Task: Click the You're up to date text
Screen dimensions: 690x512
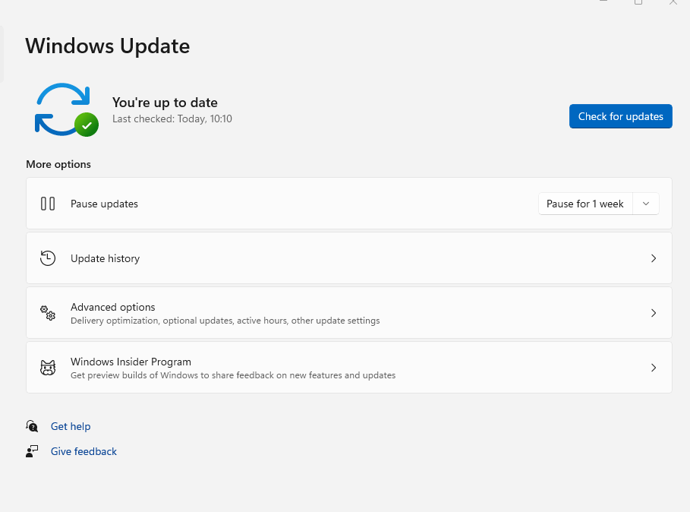Action: 165,103
